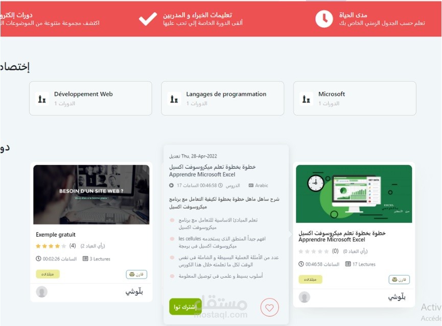Click instructor avatar under Exemple gratuit card
442x326 pixels.
(42, 292)
